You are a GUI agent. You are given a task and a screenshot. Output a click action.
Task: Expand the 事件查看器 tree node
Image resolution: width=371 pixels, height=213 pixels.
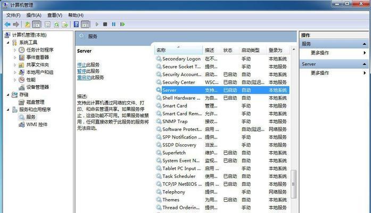(x=15, y=57)
